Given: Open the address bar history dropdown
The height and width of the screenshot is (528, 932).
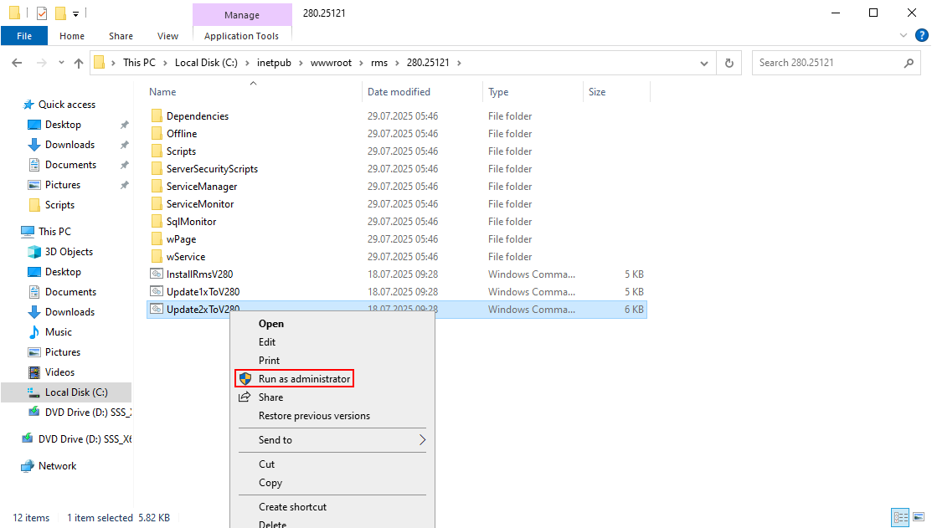Looking at the screenshot, I should pos(703,63).
